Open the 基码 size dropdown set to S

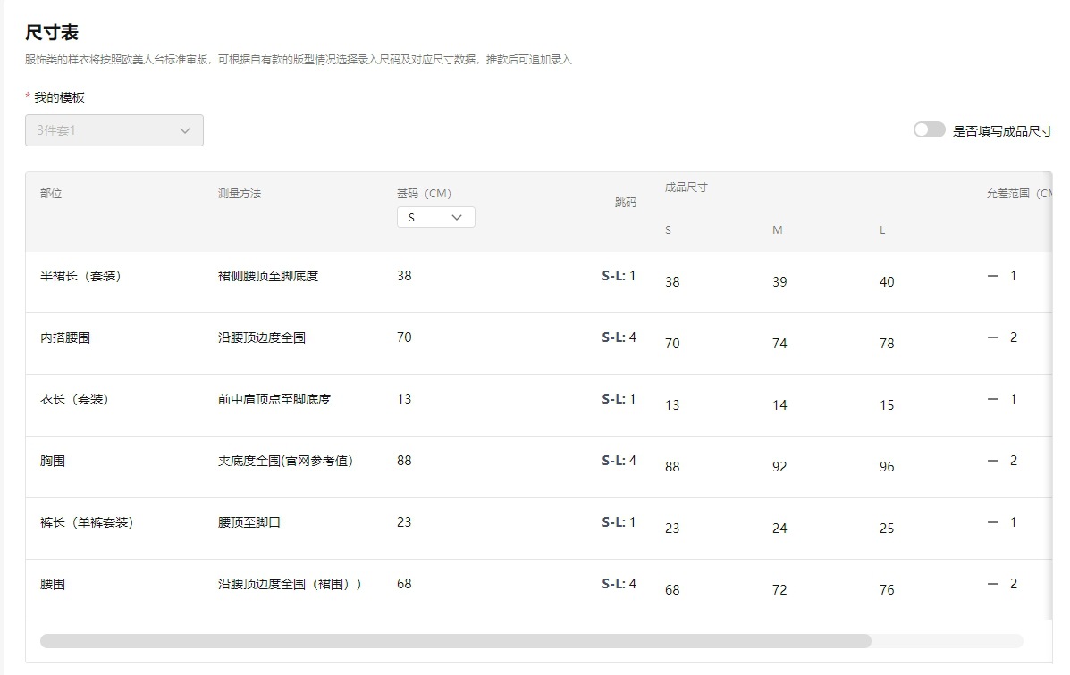436,217
